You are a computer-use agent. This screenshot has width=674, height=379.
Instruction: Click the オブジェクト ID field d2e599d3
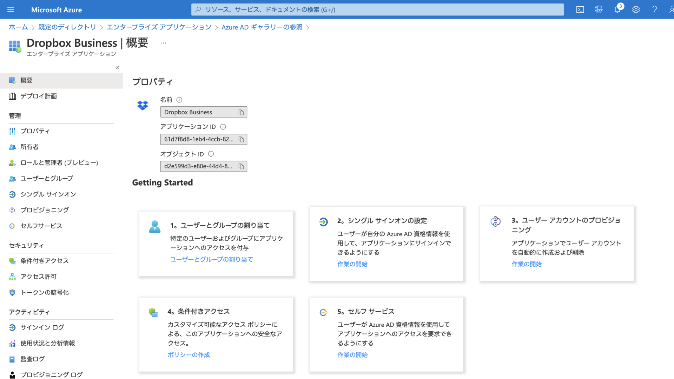click(204, 166)
